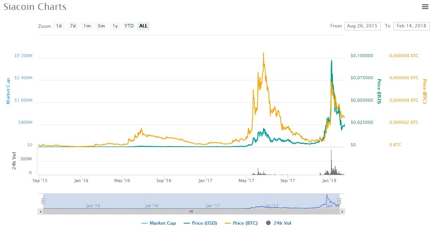Image resolution: width=434 pixels, height=227 pixels.
Task: Set zoom to 1d
Action: tap(59, 26)
